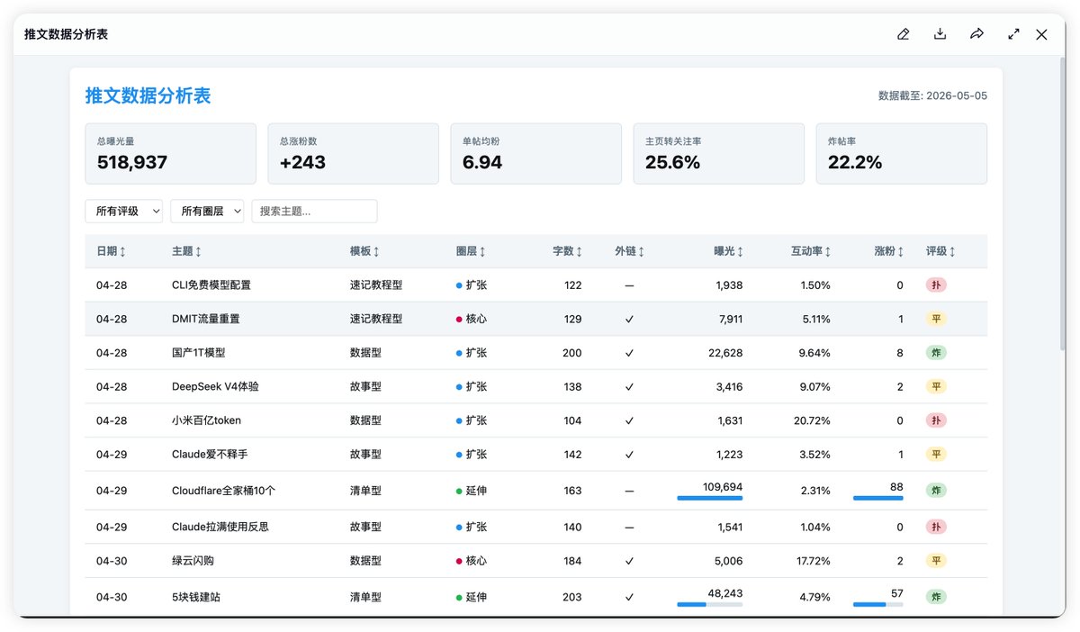
Task: Sort table by 曝光 column header
Action: tap(728, 251)
